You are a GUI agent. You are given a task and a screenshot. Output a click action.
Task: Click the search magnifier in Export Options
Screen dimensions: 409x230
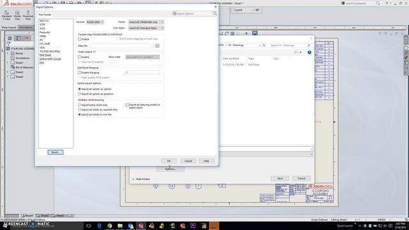(x=215, y=13)
